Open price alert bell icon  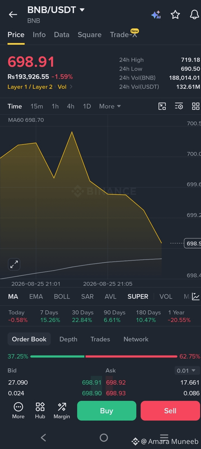(x=194, y=15)
